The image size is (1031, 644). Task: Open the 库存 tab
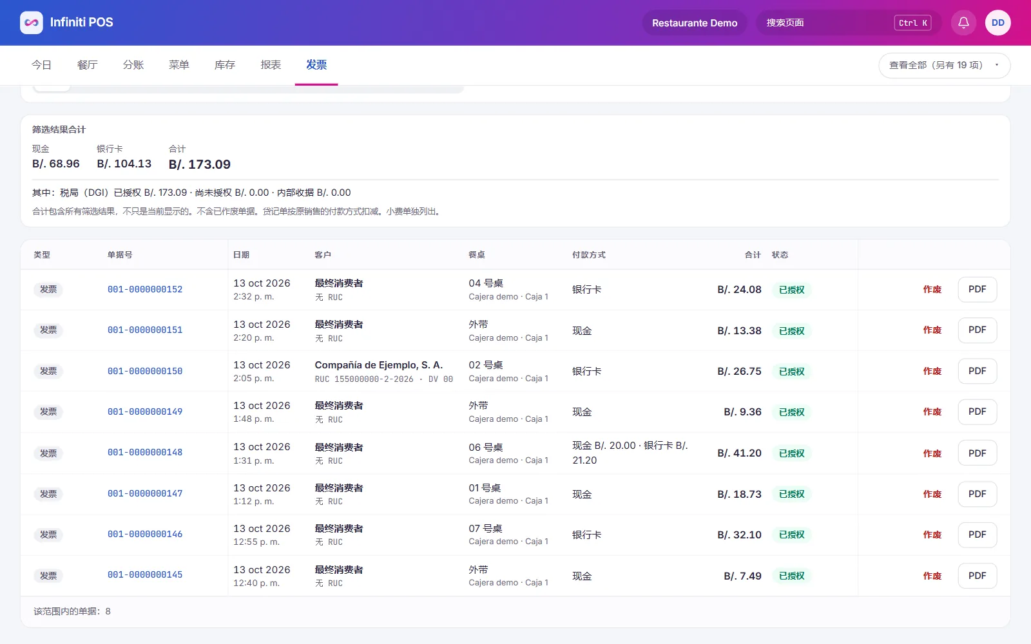point(225,65)
